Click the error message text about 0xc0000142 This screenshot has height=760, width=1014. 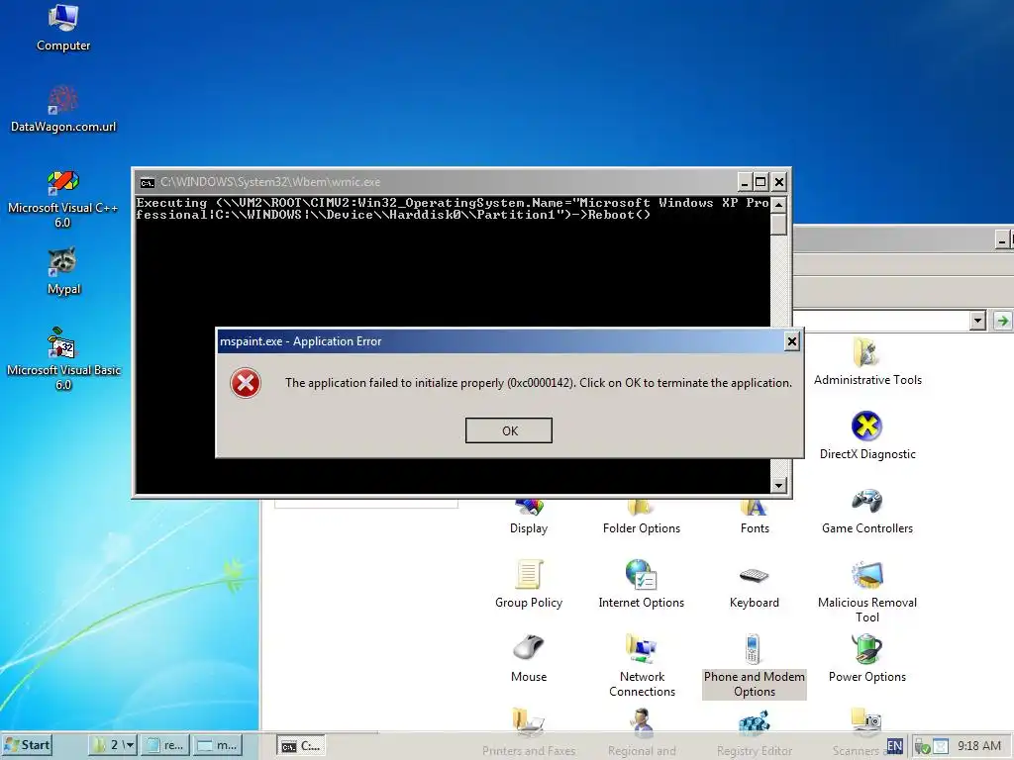538,383
